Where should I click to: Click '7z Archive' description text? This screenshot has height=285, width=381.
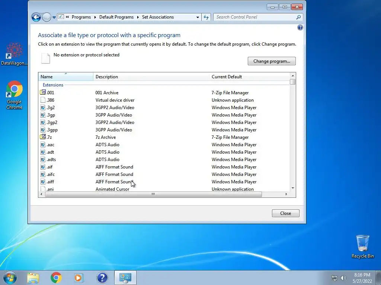tap(106, 137)
